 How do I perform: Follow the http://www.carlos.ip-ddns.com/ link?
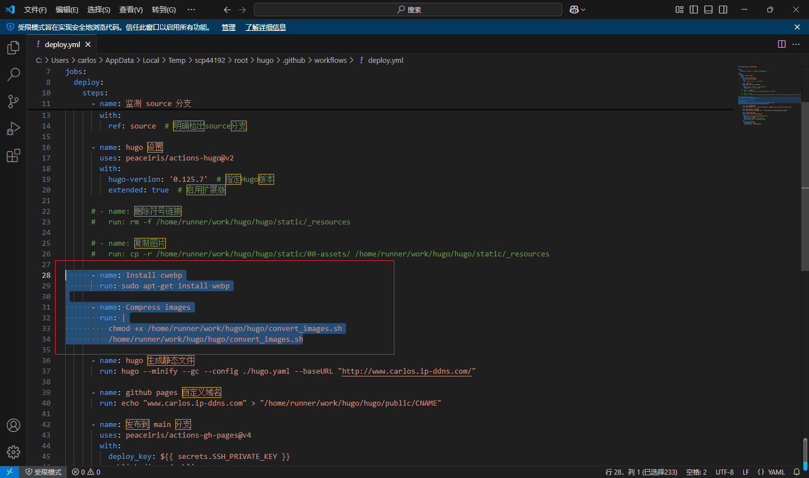point(407,371)
